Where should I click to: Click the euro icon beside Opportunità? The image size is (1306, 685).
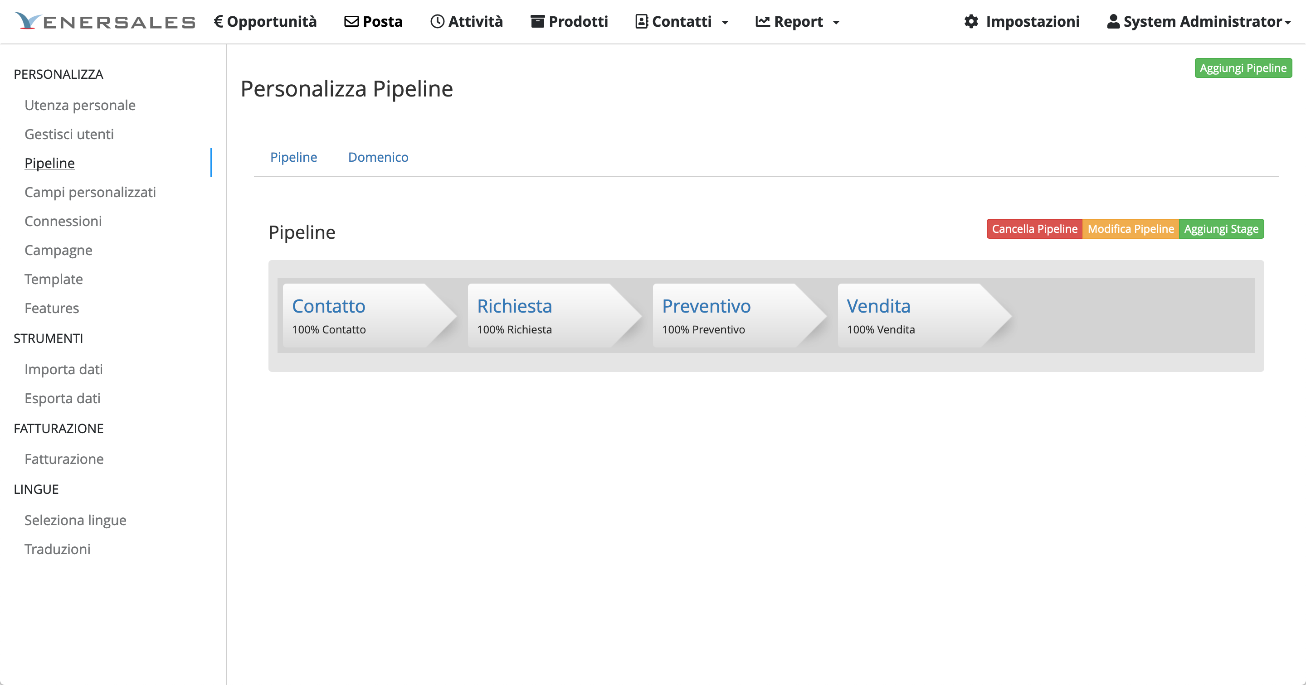click(219, 21)
